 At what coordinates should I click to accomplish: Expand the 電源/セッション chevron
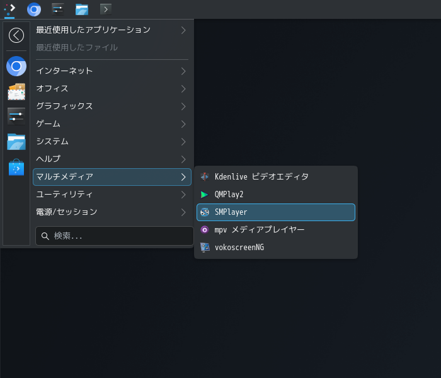tap(183, 212)
